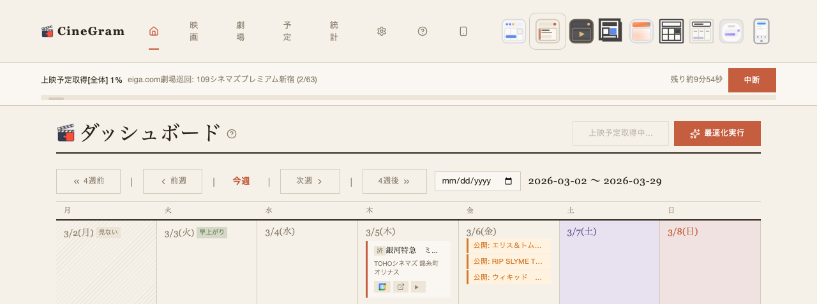Toggle the 見ない tag on 3/2
The width and height of the screenshot is (817, 304).
coord(108,233)
